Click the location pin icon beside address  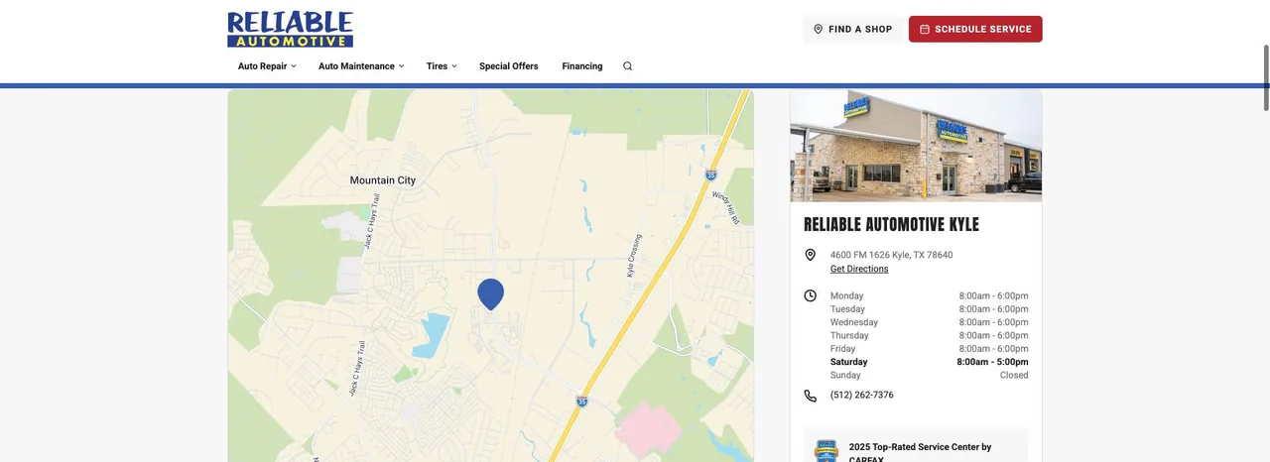point(810,255)
